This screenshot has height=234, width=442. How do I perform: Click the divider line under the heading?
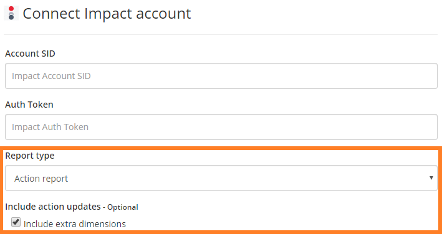(x=221, y=35)
